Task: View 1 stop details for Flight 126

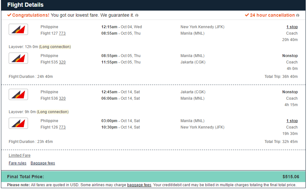Action: point(292,121)
